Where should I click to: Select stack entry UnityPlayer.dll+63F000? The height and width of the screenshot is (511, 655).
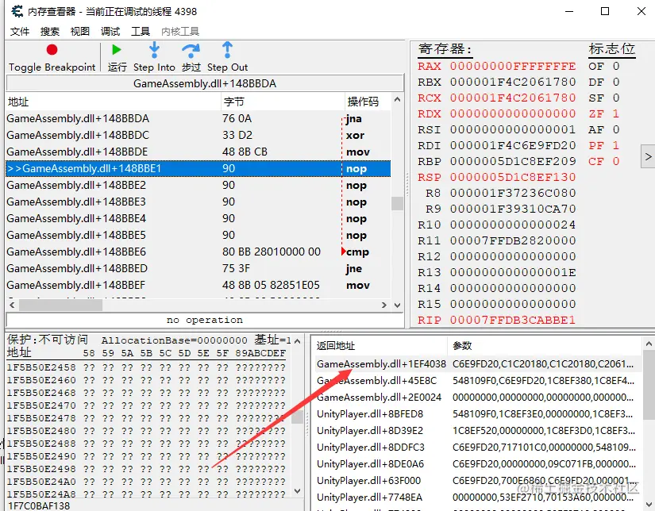click(477, 481)
